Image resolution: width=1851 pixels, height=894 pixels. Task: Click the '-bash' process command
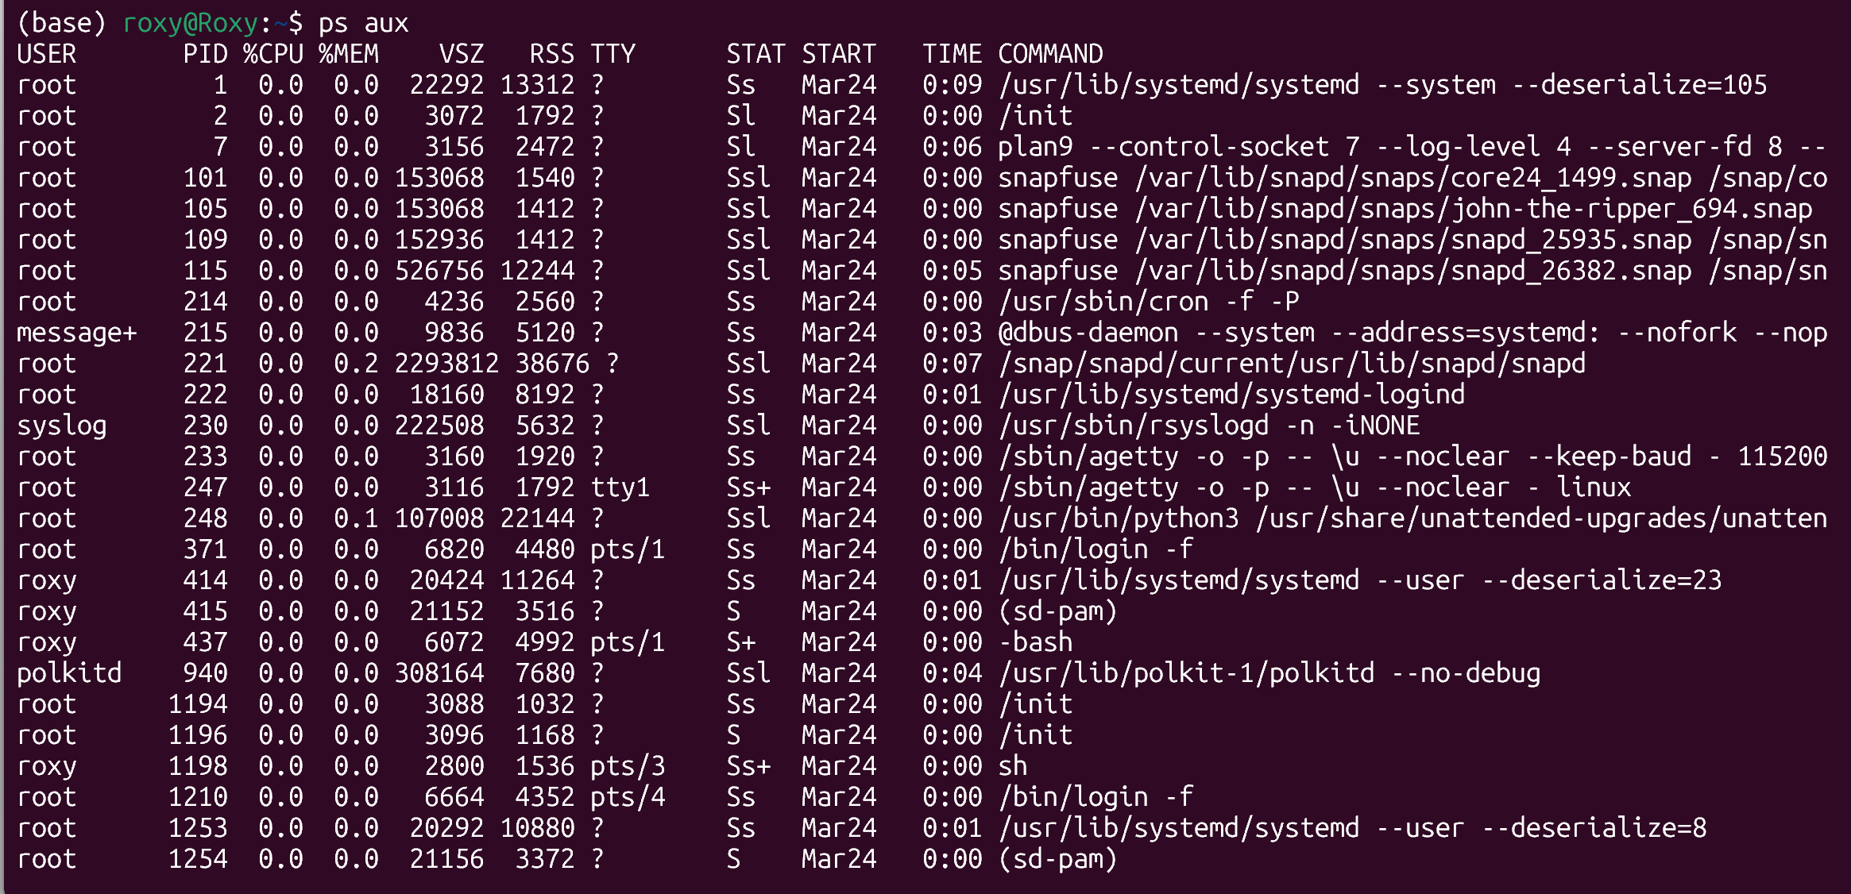point(1036,642)
